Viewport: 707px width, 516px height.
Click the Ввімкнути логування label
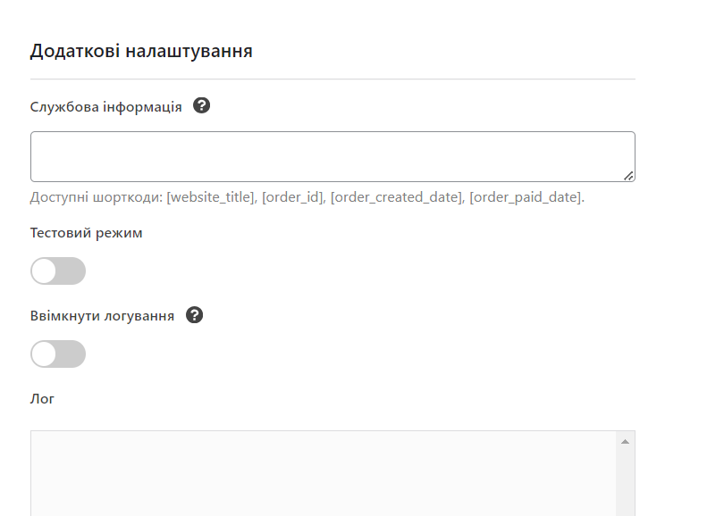point(102,316)
